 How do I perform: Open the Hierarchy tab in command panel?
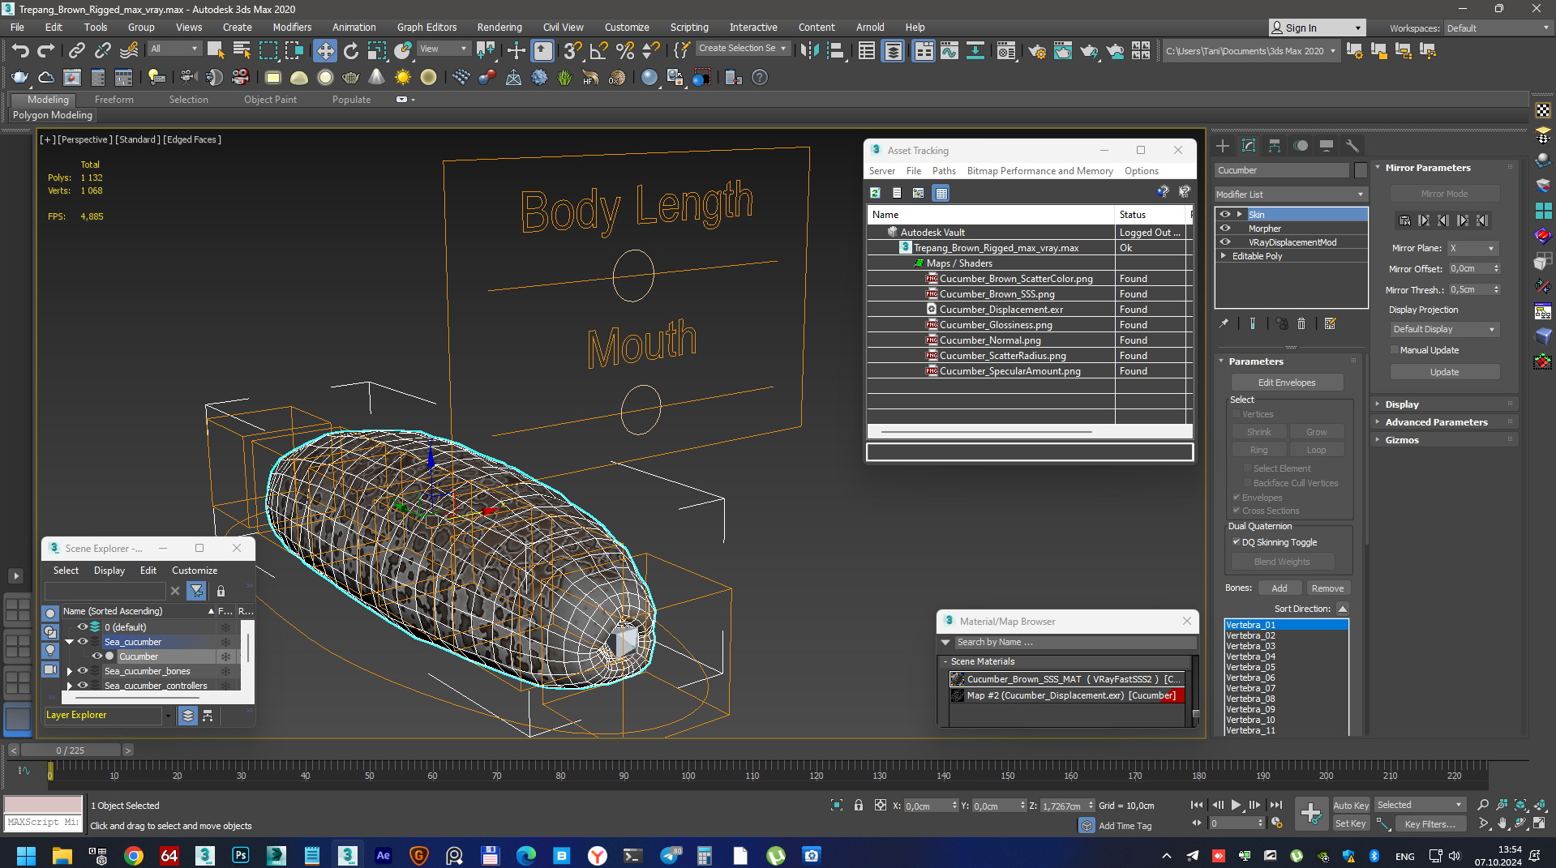click(1275, 146)
